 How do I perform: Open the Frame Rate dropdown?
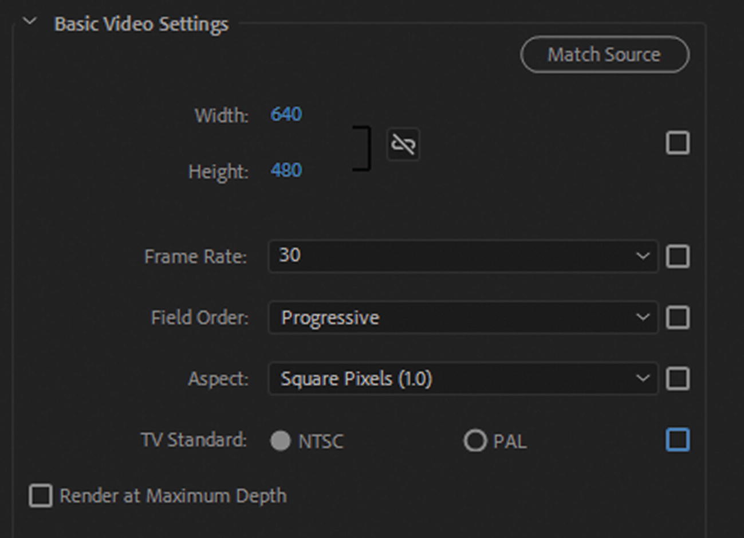(x=462, y=256)
